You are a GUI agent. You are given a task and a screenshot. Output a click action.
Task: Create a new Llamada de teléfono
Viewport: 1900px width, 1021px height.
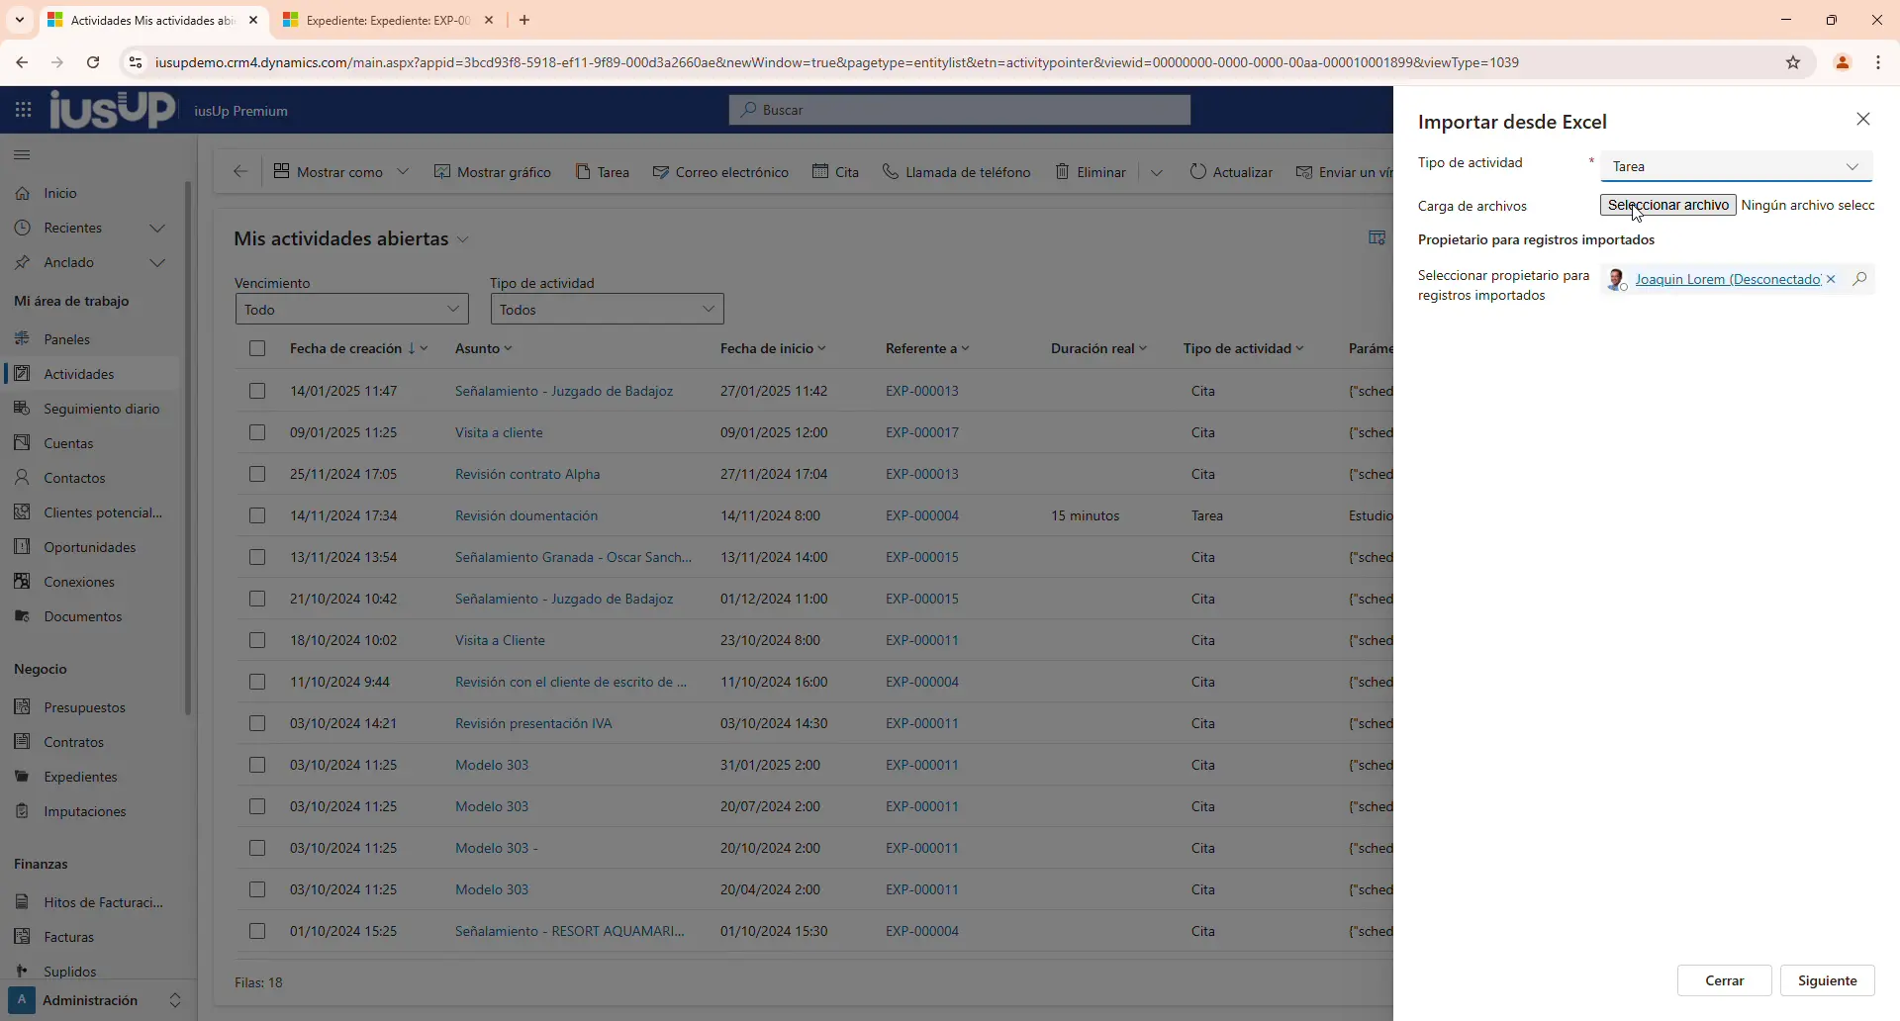coord(956,172)
